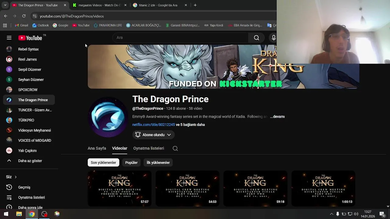Show hidden tray icons chevron
The height and width of the screenshot is (219, 390).
[331, 214]
